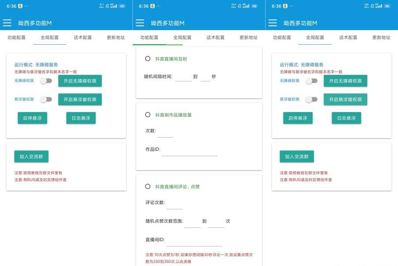
Task: Click 运行模式: 无障碍服务 text on right screen
Action: pos(302,65)
